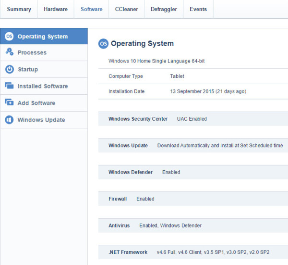Show Installed Software list
Image resolution: width=288 pixels, height=265 pixels.
coord(43,86)
